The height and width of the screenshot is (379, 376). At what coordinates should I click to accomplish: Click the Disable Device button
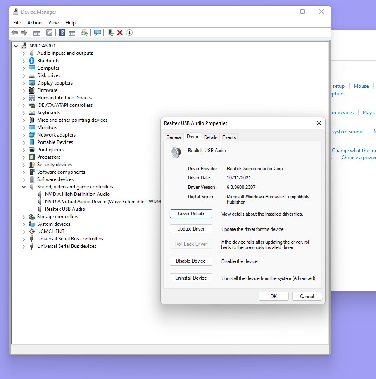point(191,261)
